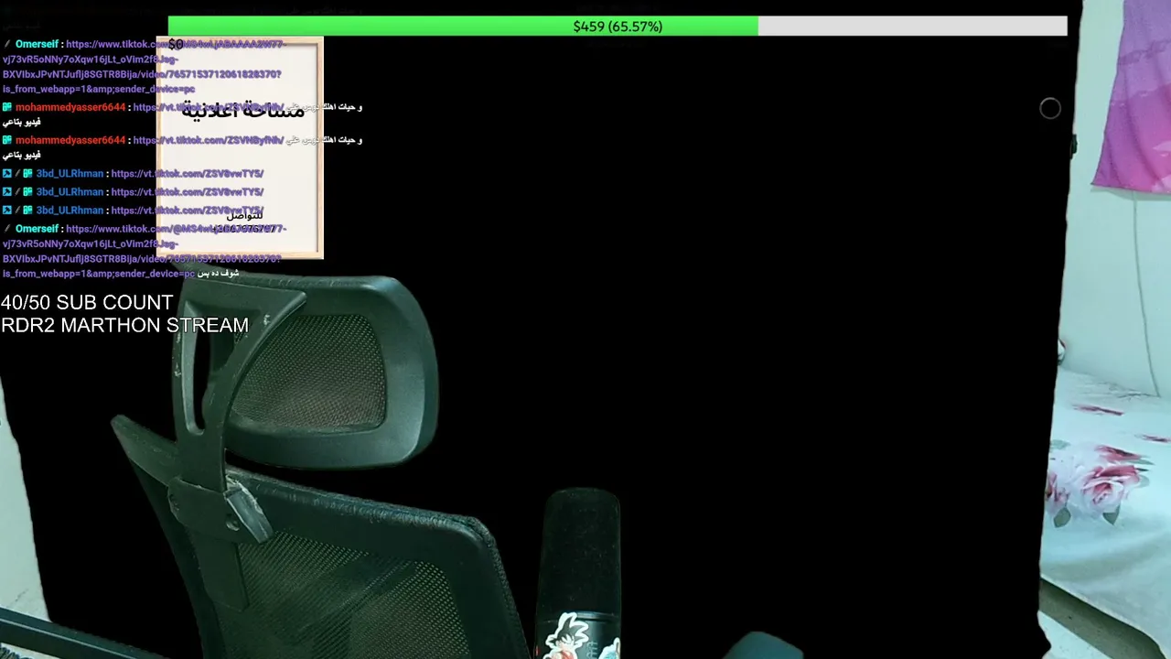Viewport: 1171px width, 659px height.
Task: Open the TikTok video link in Omerseif's first message
Action: (145, 67)
